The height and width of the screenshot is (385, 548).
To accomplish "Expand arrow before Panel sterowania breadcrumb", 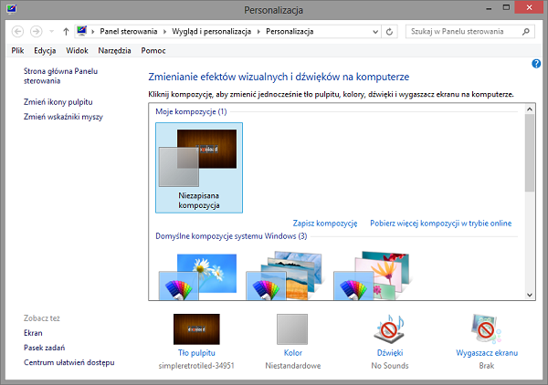I will pos(93,32).
